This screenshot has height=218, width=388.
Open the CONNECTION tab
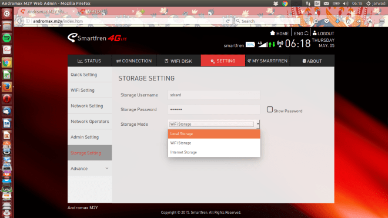coord(134,61)
